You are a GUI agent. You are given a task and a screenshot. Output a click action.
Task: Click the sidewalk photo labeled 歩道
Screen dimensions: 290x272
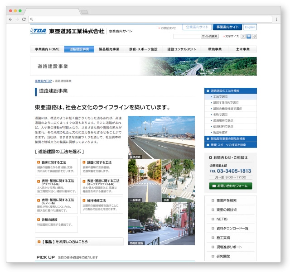(x=178, y=181)
